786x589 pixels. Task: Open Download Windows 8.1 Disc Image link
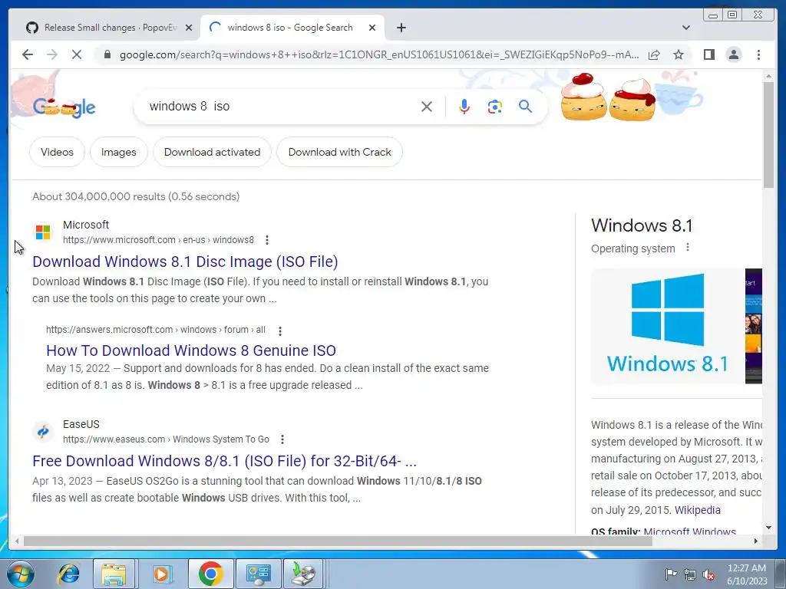click(185, 262)
